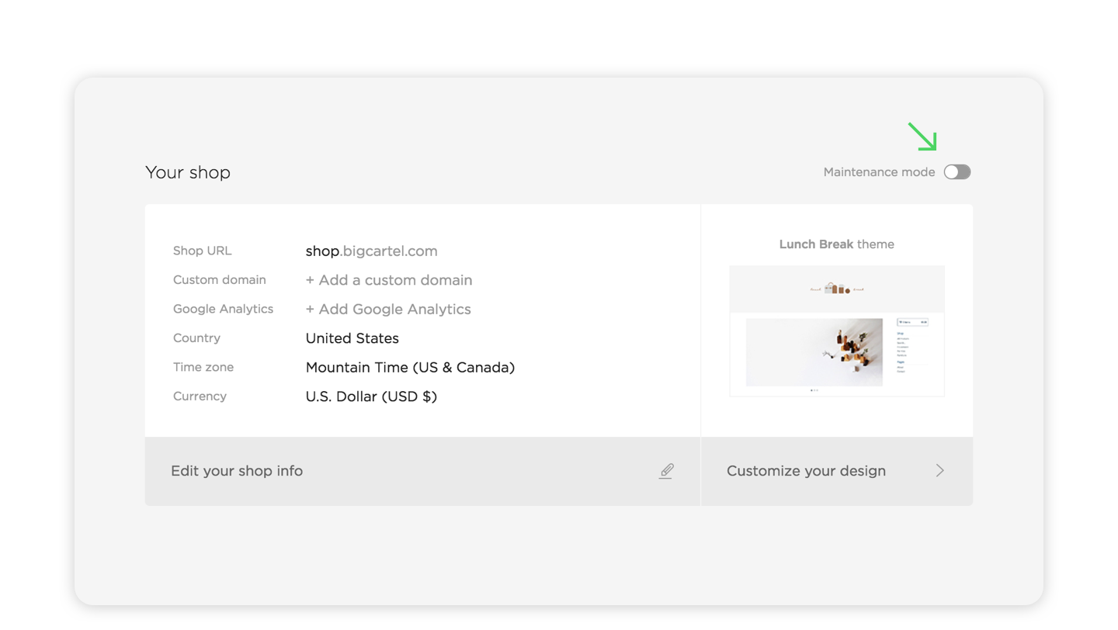This screenshot has height=630, width=1118.
Task: Click the chevron next to Customize your design
Action: click(x=940, y=471)
